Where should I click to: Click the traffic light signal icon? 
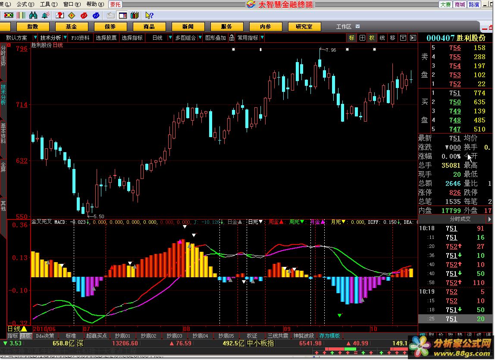9,15
